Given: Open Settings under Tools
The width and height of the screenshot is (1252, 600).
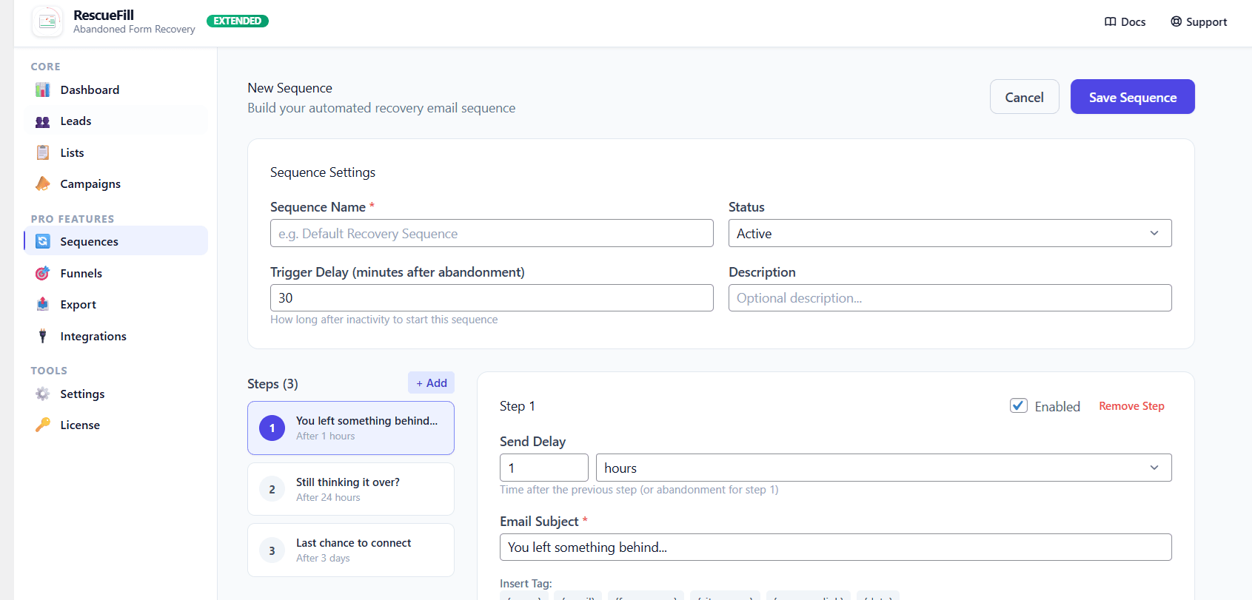Looking at the screenshot, I should tap(116, 394).
